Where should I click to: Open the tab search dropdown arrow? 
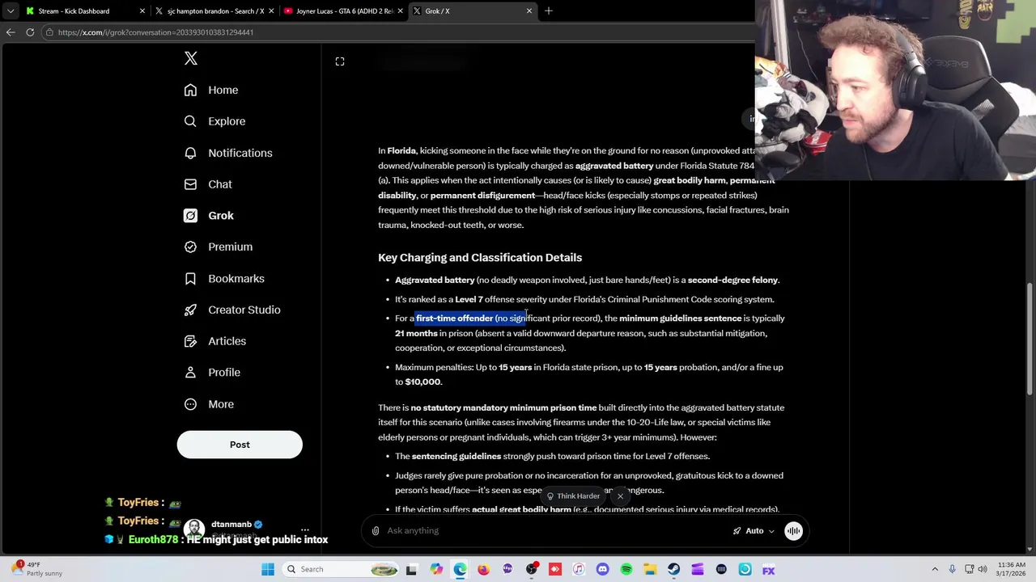[x=10, y=11]
